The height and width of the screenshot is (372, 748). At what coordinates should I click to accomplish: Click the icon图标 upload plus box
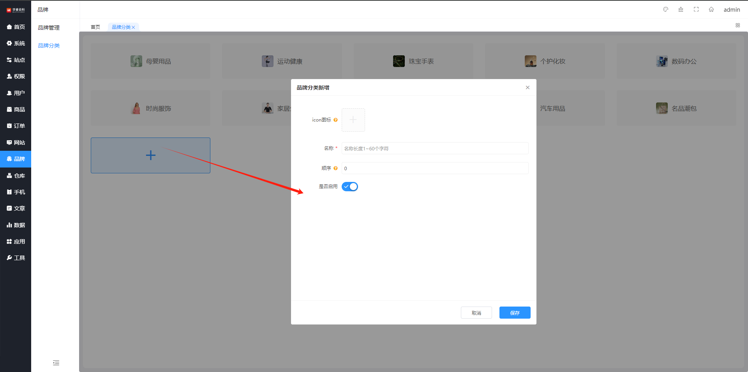353,120
